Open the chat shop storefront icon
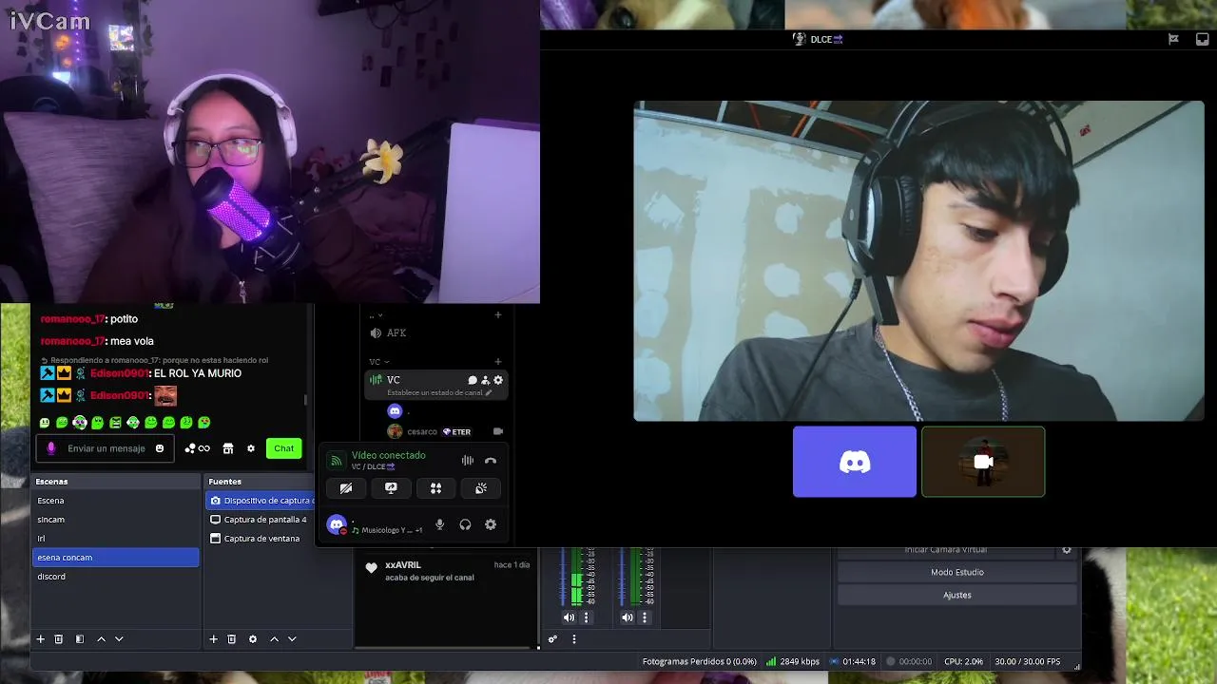This screenshot has width=1217, height=684. click(x=228, y=448)
